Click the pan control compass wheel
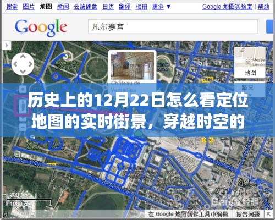The height and width of the screenshot is (220, 275). [x=23, y=64]
